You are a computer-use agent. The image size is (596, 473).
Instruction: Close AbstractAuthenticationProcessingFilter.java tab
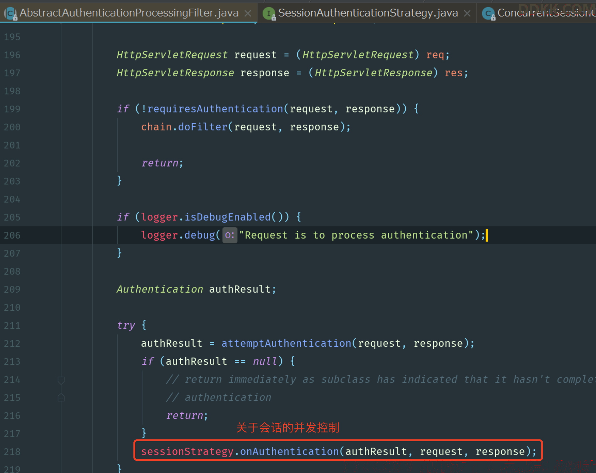(248, 13)
